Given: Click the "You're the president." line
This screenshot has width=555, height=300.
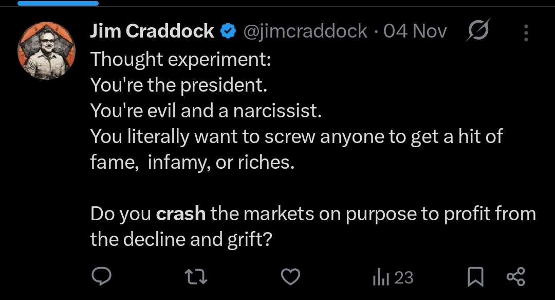Looking at the screenshot, I should [179, 85].
